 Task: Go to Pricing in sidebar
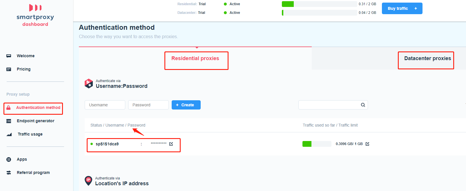pyautogui.click(x=23, y=69)
